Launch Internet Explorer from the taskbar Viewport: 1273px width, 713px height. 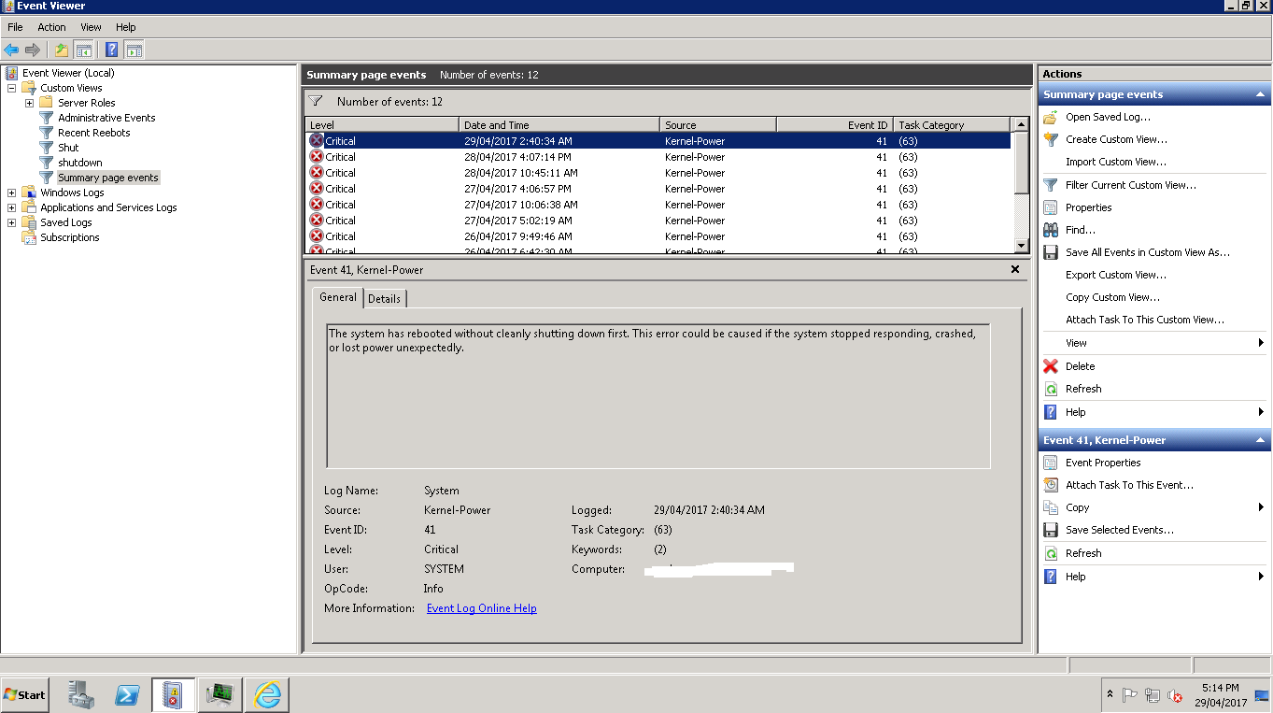click(x=266, y=694)
